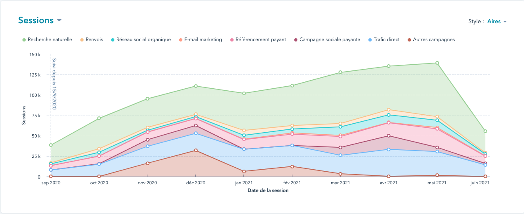This screenshot has height=214, width=524.
Task: Click Autres campagnes legend color dot
Action: pyautogui.click(x=409, y=39)
